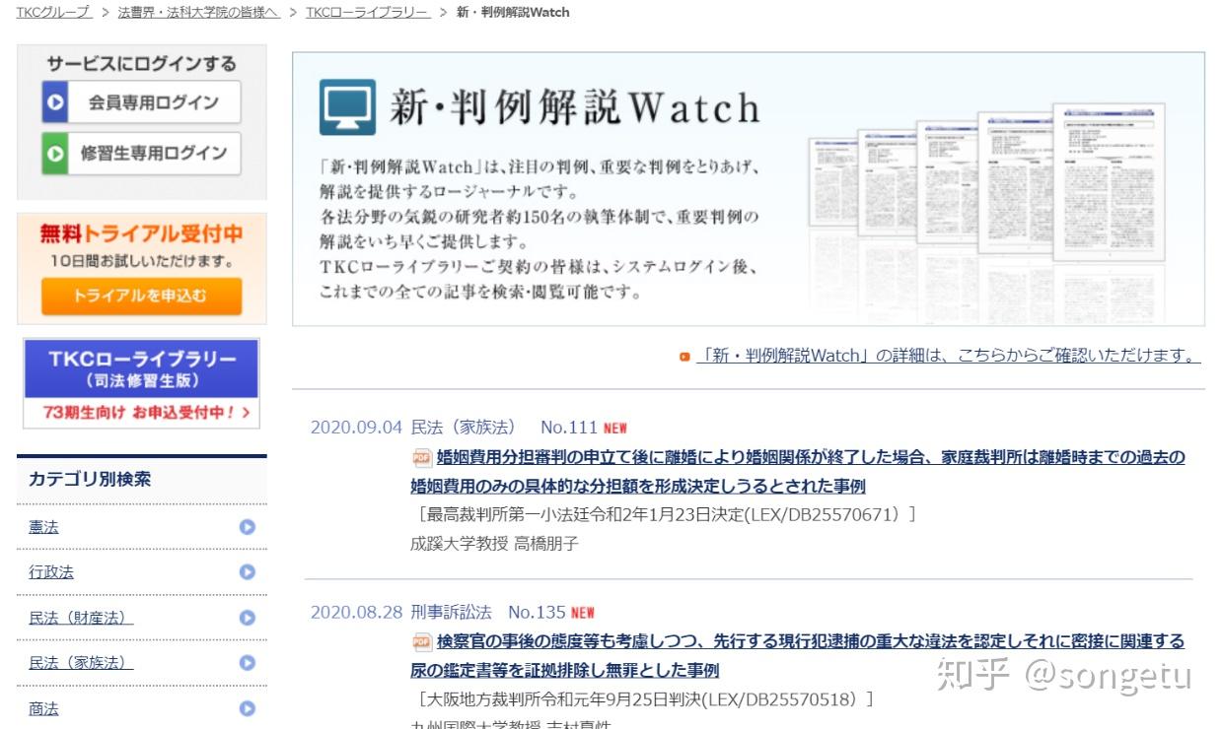1223x729 pixels.
Task: Click 10日間お試しいただけます text
Action: click(142, 261)
